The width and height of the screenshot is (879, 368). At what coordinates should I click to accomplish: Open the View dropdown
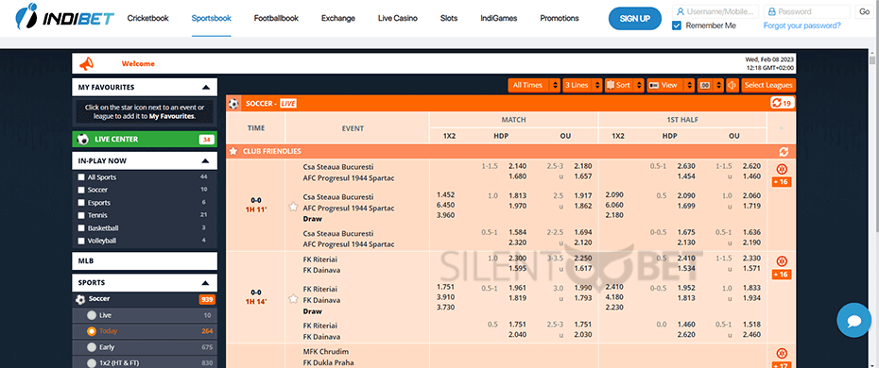tap(670, 85)
